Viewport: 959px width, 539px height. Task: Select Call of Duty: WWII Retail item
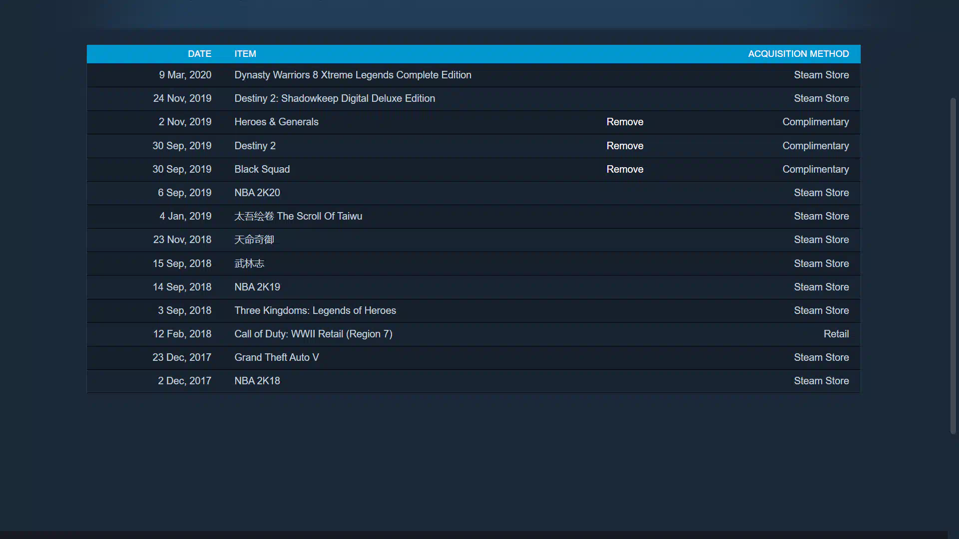[x=313, y=334]
